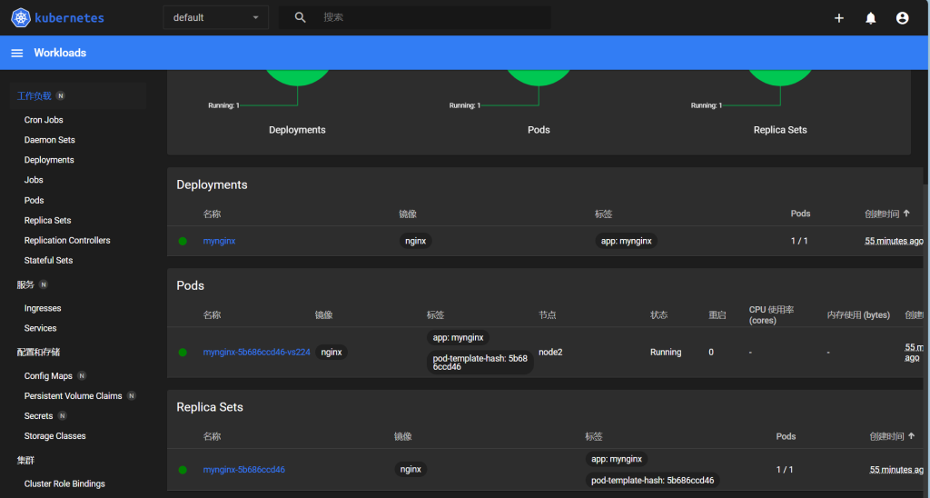Open the mynginx-5b686ccd46 replica set link
The image size is (930, 498).
click(243, 470)
